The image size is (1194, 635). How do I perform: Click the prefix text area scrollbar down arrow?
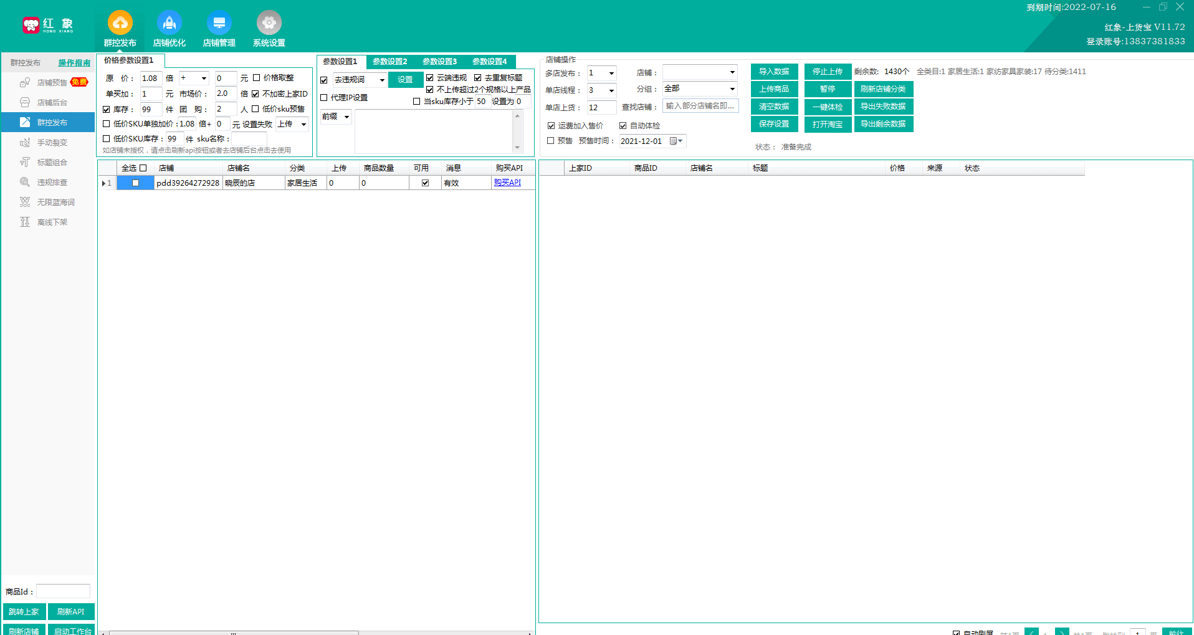coord(517,148)
